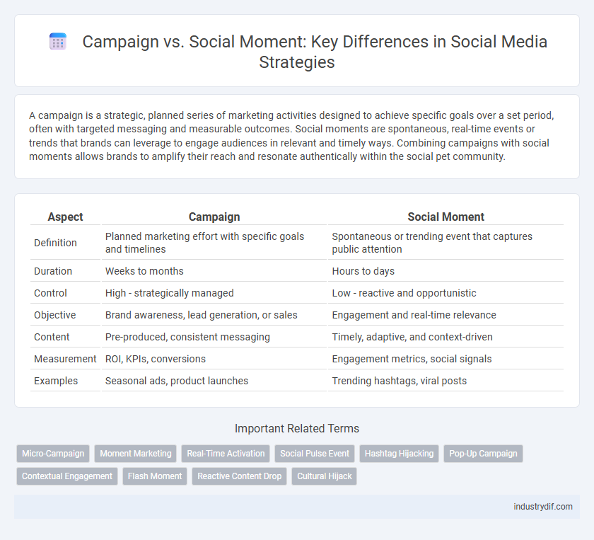Click the 'Hours to days' cell
The image size is (594, 540).
tap(446, 271)
